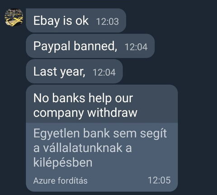Screen dimensions: 217x195
Task: Open the sender's profile avatar
Action: (14, 17)
